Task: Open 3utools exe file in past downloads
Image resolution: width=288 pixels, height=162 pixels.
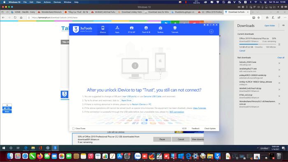Action: click(x=248, y=62)
